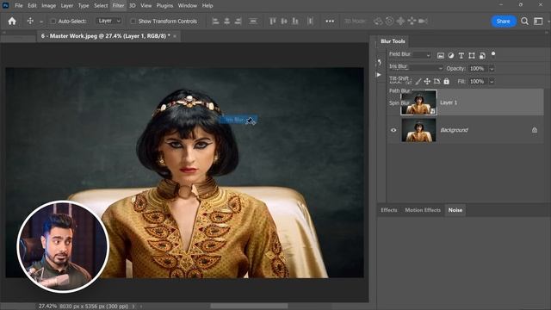The width and height of the screenshot is (551, 310).
Task: Open the Edit menu
Action: pyautogui.click(x=32, y=6)
